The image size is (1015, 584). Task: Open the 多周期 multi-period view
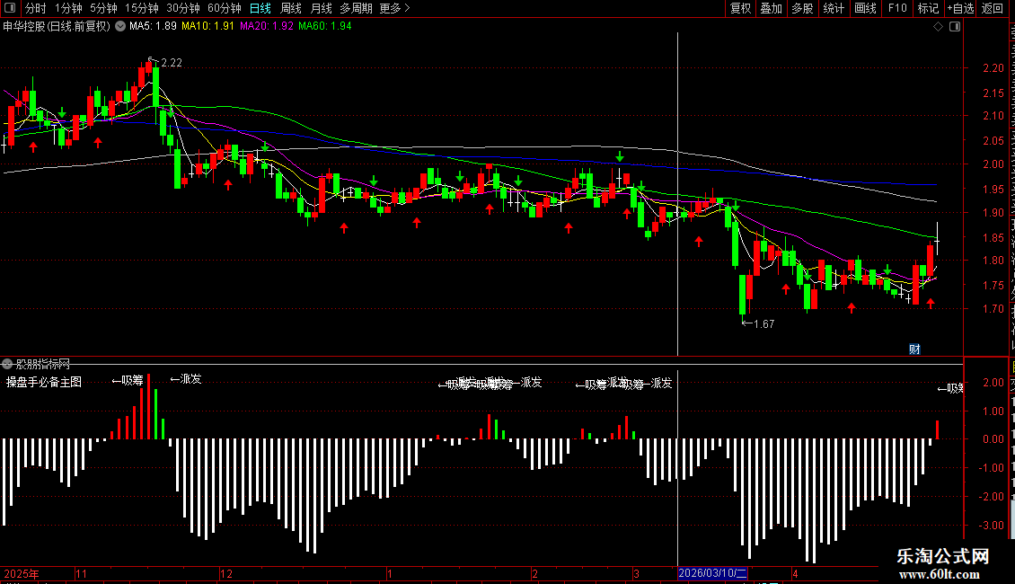click(x=356, y=8)
